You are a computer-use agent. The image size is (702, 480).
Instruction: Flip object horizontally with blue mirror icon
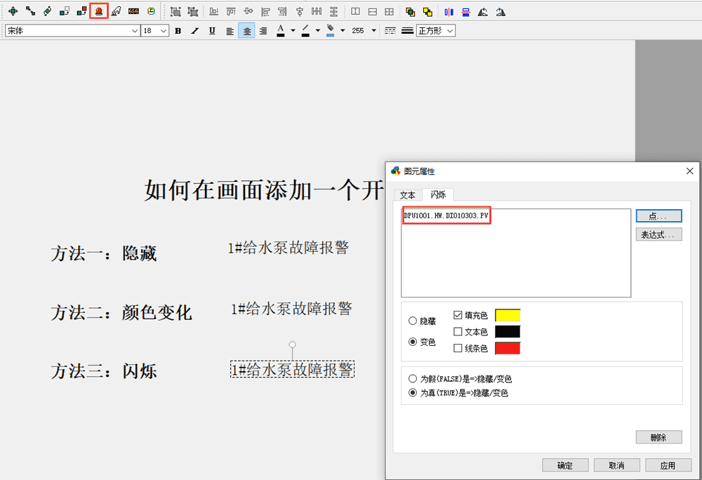click(x=449, y=12)
